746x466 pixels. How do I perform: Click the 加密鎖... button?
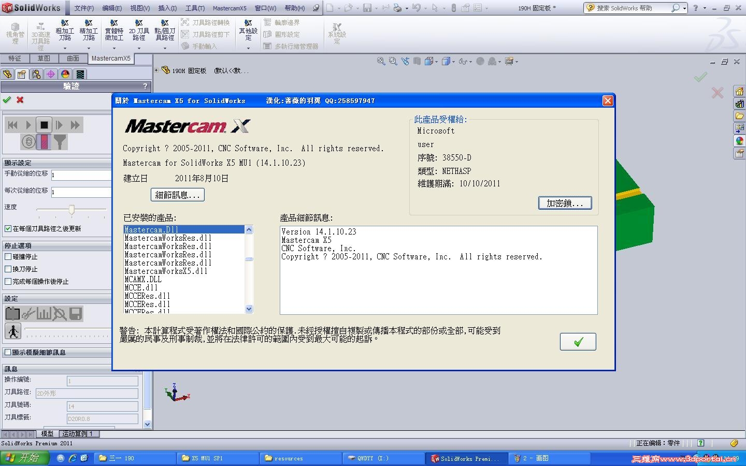565,203
